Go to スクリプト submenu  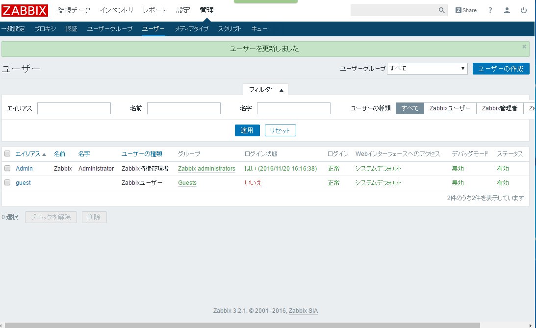tap(230, 29)
